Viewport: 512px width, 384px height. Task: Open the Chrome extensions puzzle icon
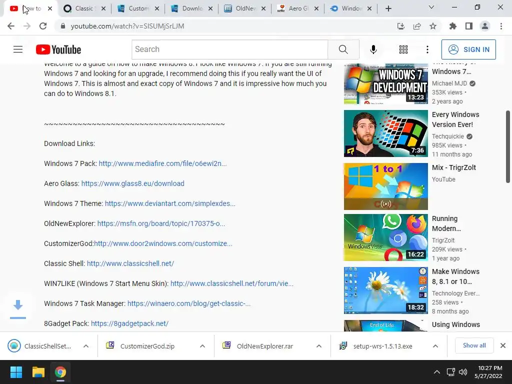pos(452,26)
